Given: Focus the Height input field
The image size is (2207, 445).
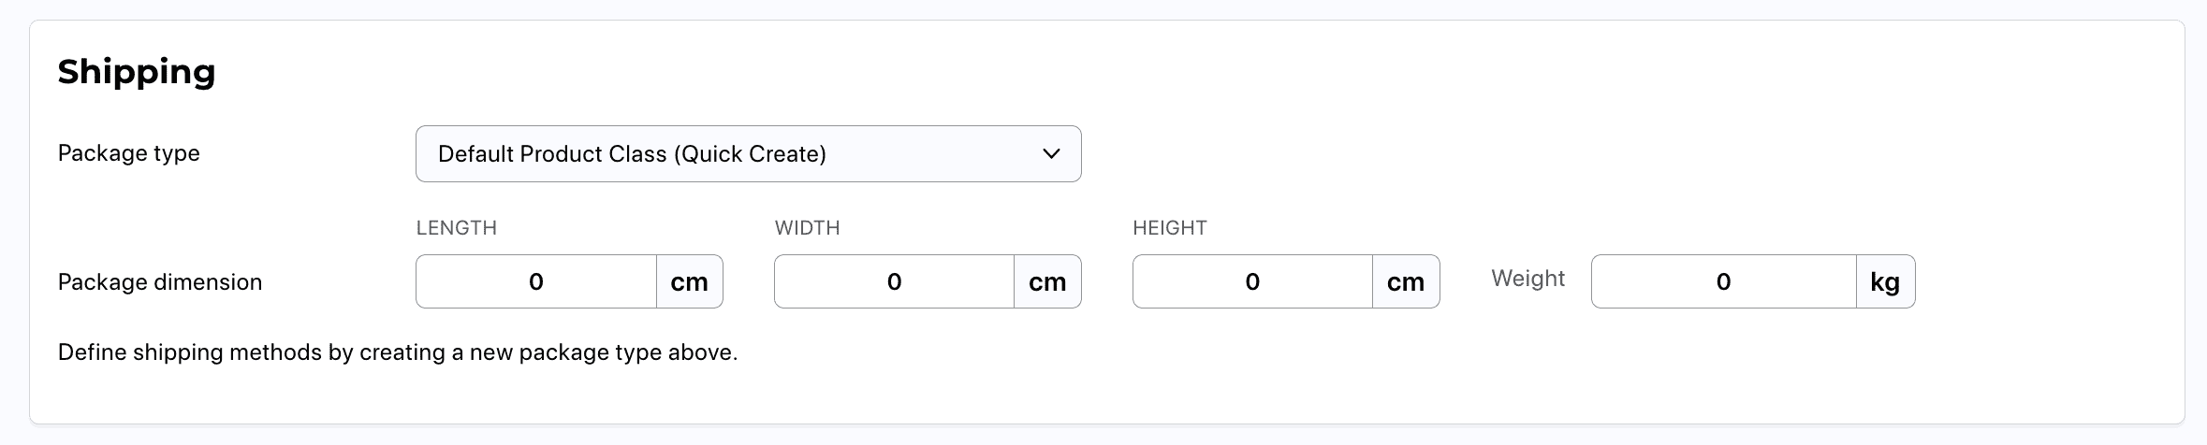Looking at the screenshot, I should click(x=1252, y=281).
